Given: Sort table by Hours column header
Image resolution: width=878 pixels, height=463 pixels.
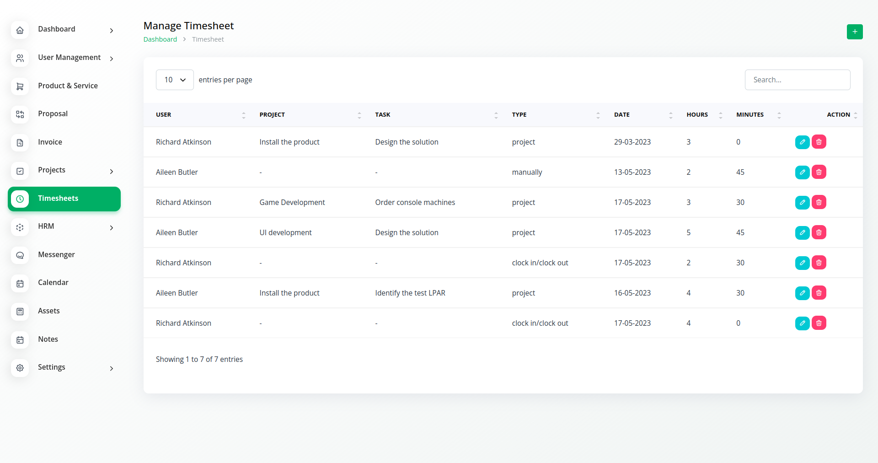Looking at the screenshot, I should click(697, 115).
